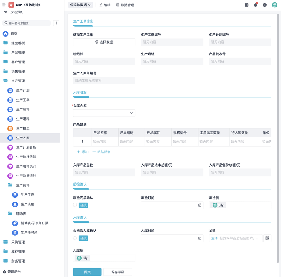The width and height of the screenshot is (281, 277).
Task: Open calendar picker for 质检时间
Action: [200, 205]
